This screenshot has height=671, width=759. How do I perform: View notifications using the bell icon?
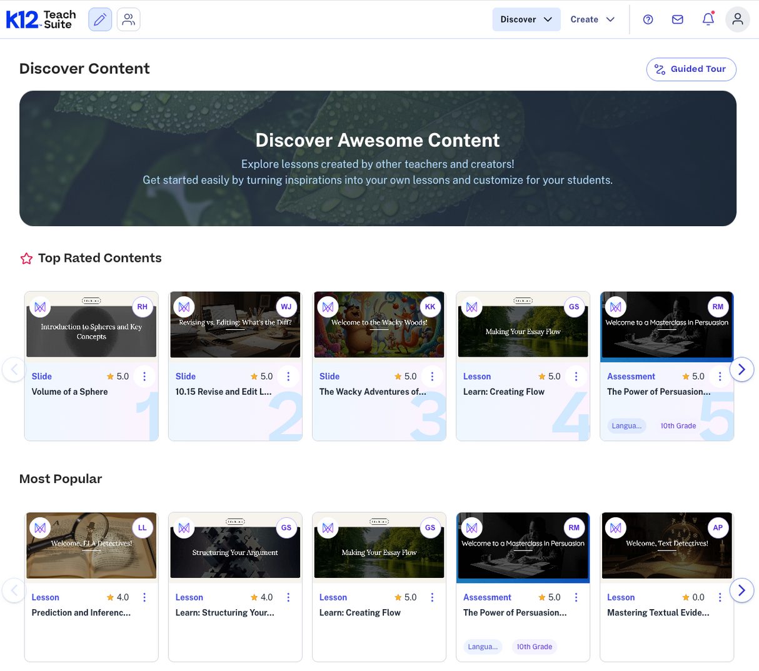click(x=707, y=19)
